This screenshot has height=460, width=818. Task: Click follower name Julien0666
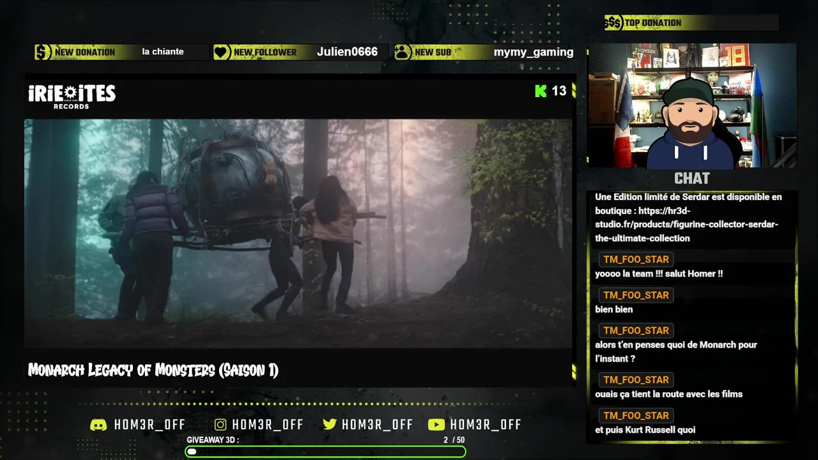(x=347, y=52)
